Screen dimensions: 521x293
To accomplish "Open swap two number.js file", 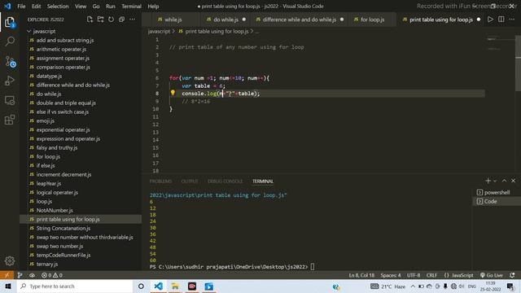I will click(59, 246).
